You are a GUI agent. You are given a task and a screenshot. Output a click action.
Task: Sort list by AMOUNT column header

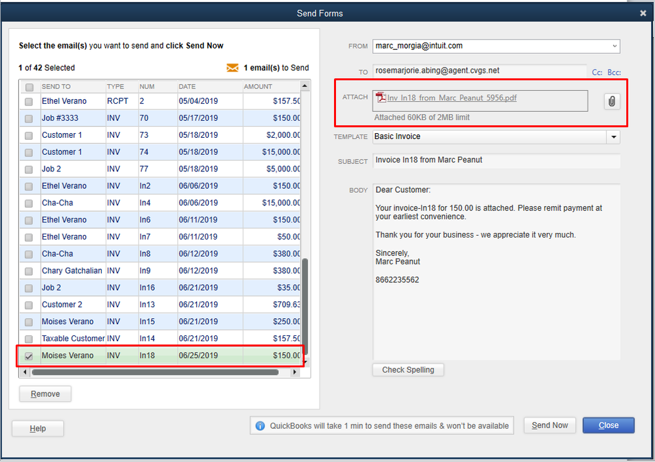point(258,87)
